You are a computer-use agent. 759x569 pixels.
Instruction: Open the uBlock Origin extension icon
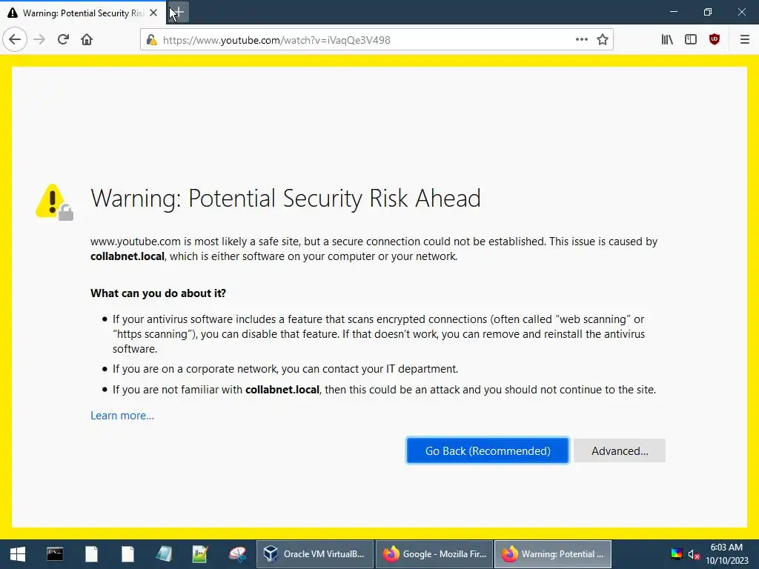[x=715, y=40]
